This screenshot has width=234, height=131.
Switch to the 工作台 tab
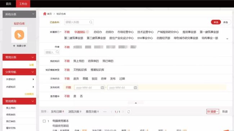coord(23,4)
